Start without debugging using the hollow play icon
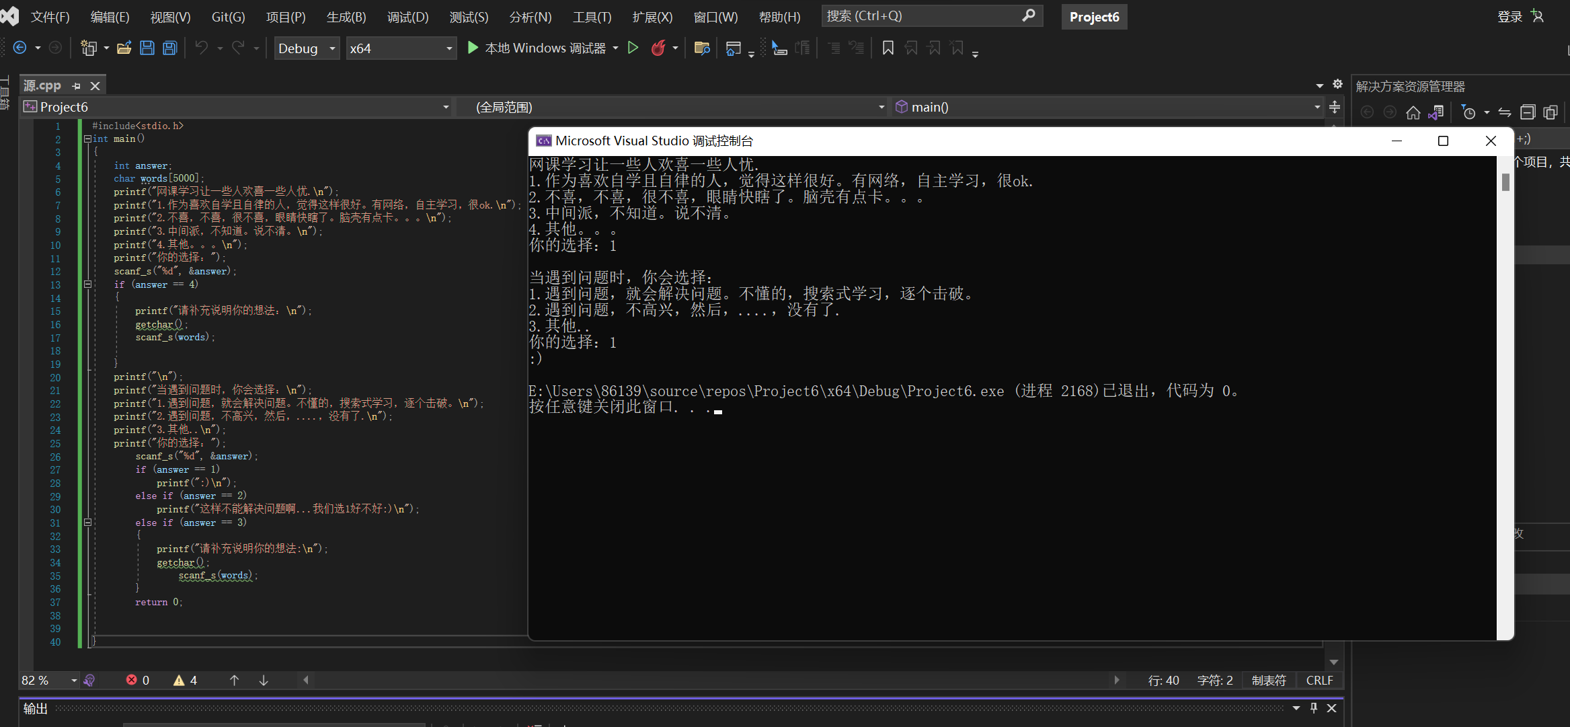This screenshot has width=1570, height=727. click(x=633, y=48)
